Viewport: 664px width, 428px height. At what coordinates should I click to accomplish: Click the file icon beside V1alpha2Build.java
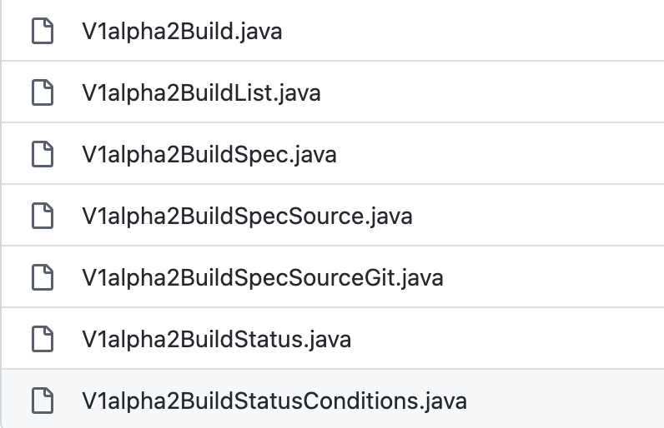click(x=43, y=31)
